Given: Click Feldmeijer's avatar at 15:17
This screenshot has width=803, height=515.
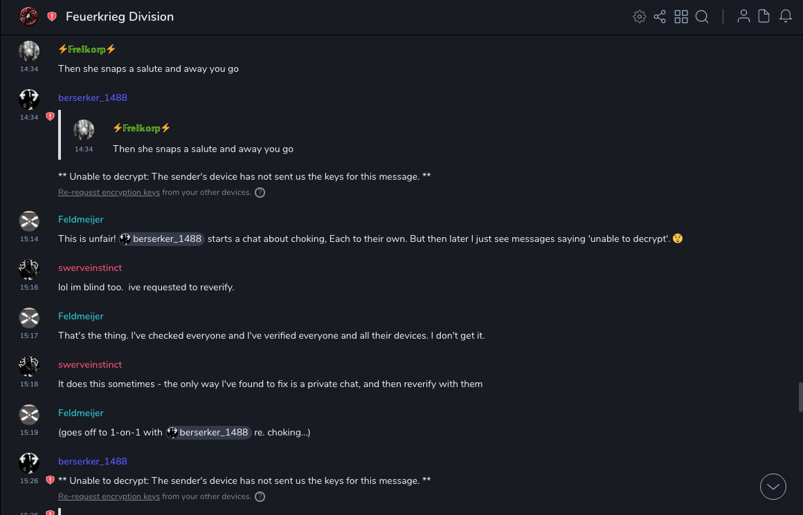Looking at the screenshot, I should click(x=29, y=318).
